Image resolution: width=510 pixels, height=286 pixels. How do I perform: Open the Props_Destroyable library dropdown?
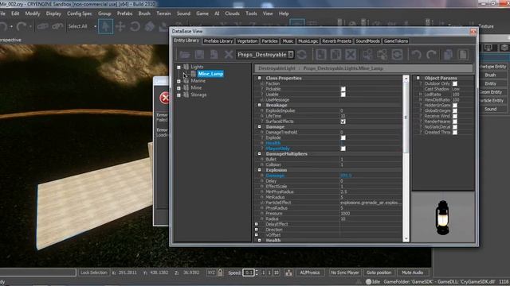coord(291,55)
